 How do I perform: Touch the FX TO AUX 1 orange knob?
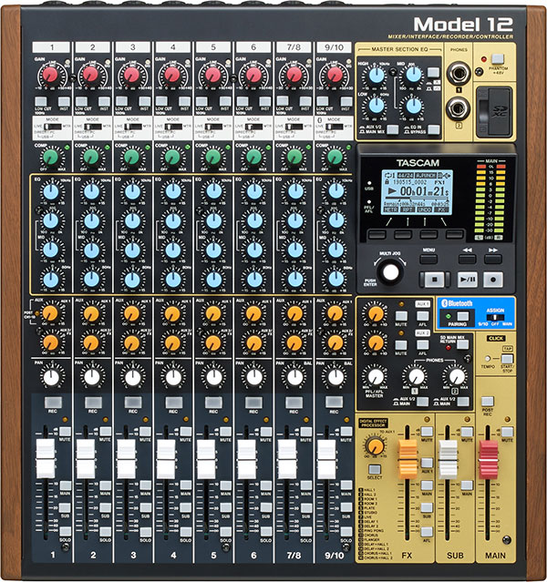pyautogui.click(x=375, y=445)
